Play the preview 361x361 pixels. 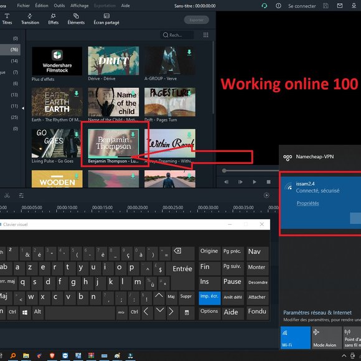255,182
